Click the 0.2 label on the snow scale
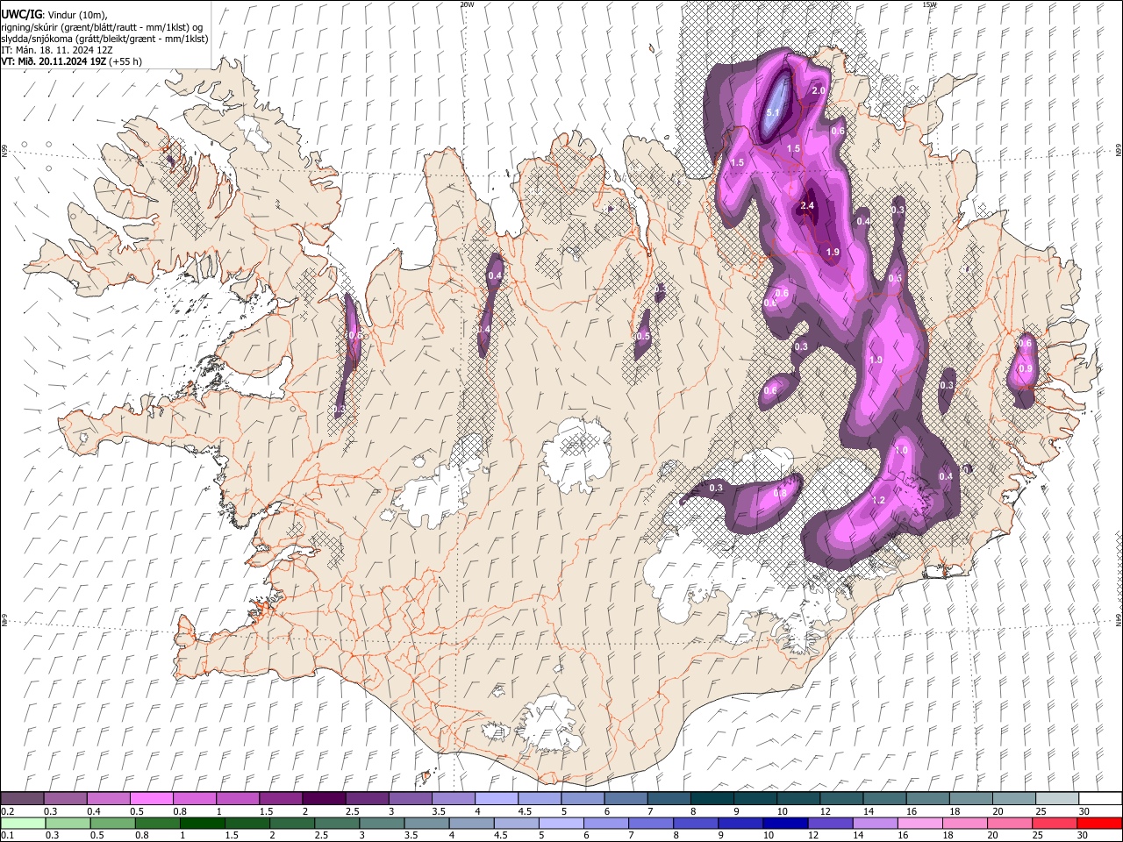The image size is (1123, 842). click(x=7, y=811)
